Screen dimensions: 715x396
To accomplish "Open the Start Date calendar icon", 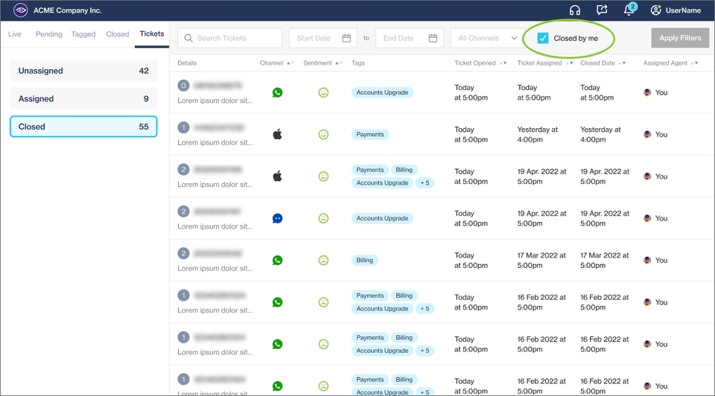I will click(346, 38).
